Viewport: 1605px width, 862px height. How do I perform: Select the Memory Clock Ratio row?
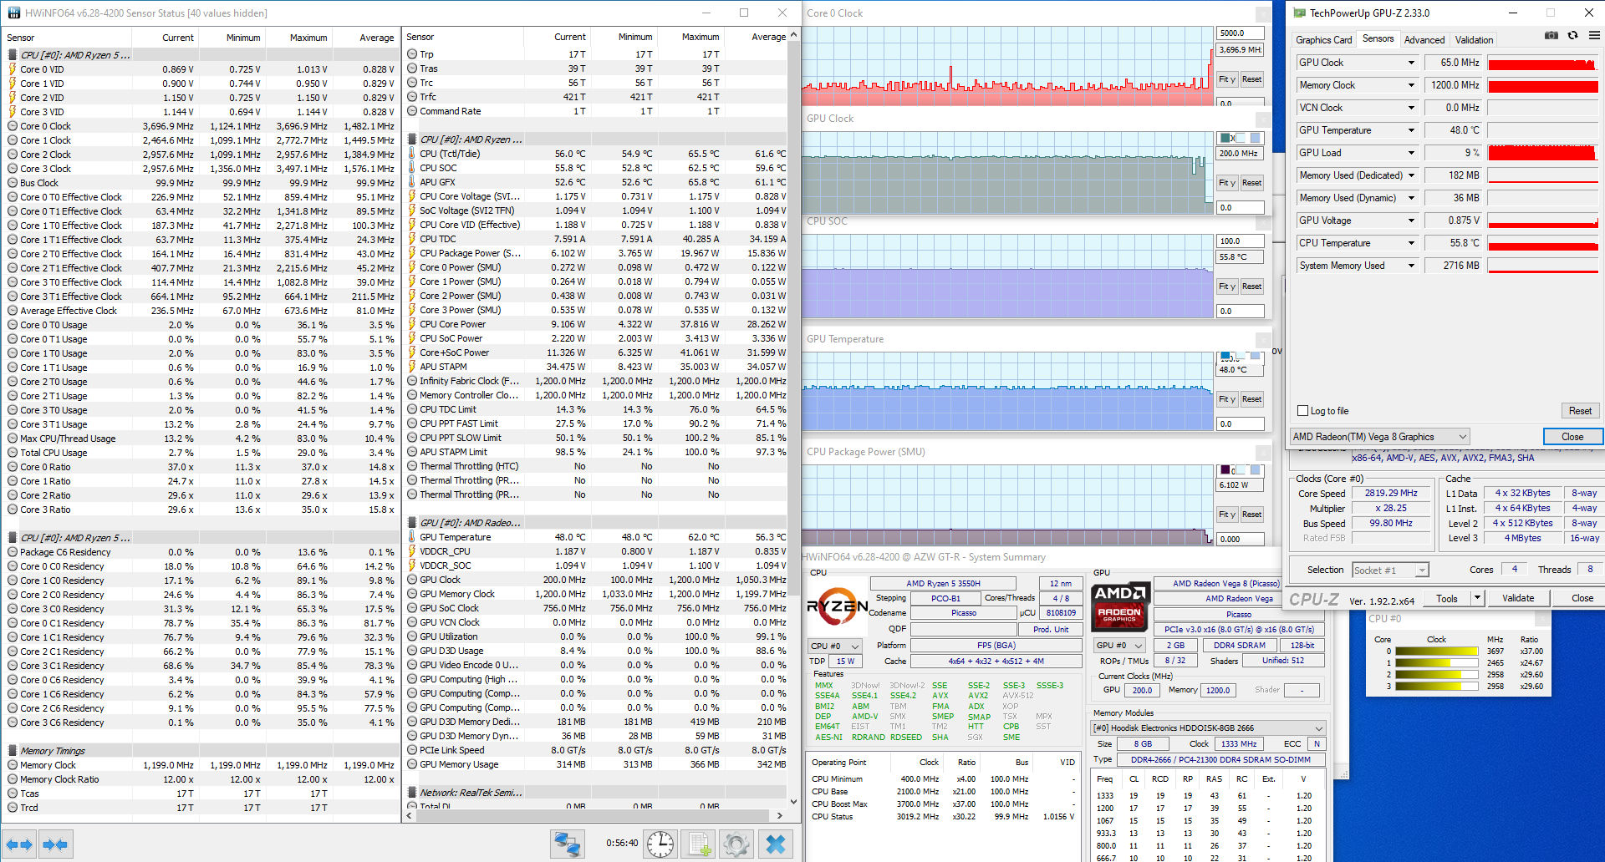[201, 779]
